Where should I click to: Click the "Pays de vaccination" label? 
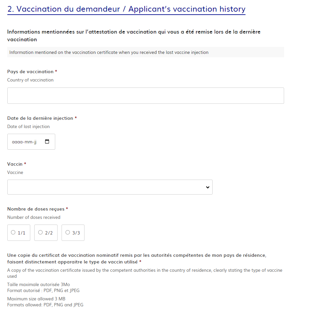[29, 72]
